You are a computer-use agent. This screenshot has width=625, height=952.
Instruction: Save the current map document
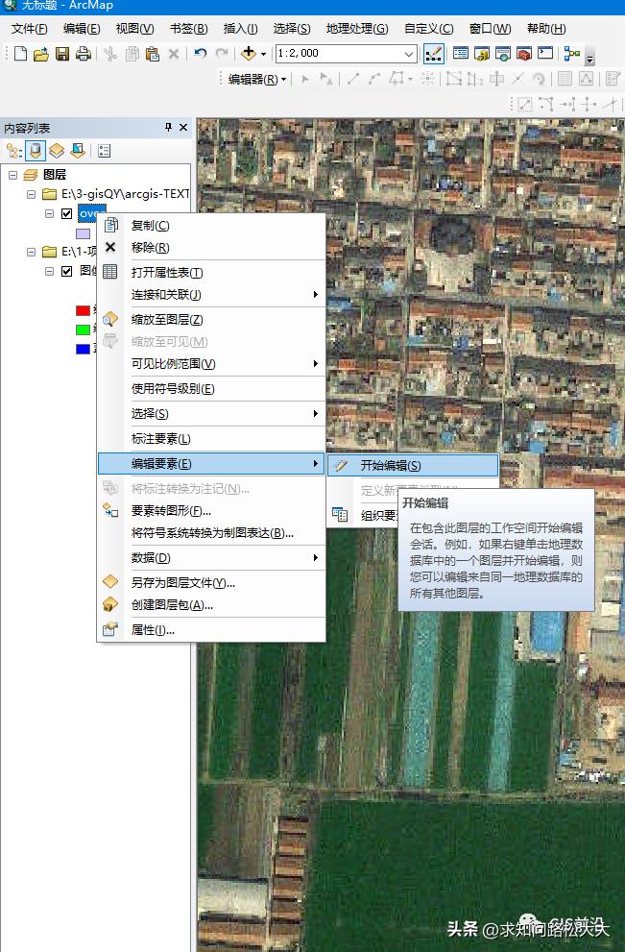coord(61,54)
